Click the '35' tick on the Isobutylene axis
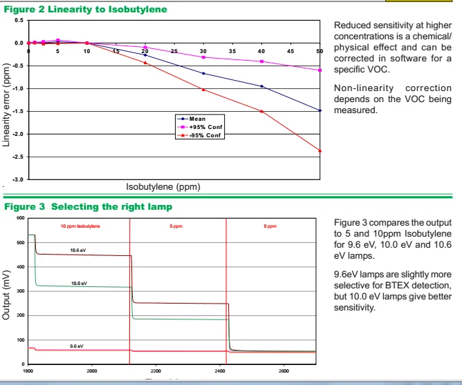The height and width of the screenshot is (385, 462). pyautogui.click(x=232, y=51)
